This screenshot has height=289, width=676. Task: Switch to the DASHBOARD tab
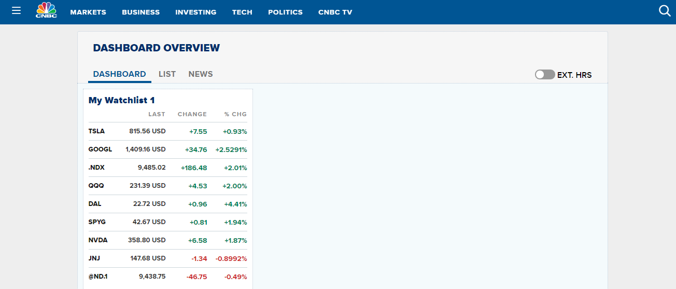coord(120,74)
